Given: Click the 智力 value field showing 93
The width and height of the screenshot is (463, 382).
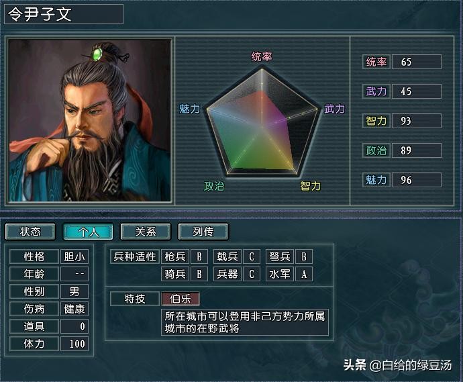Looking at the screenshot, I should pos(417,121).
